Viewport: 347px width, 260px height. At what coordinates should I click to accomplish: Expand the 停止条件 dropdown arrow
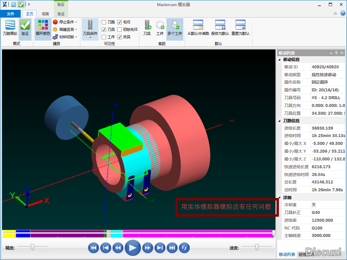pyautogui.click(x=76, y=22)
